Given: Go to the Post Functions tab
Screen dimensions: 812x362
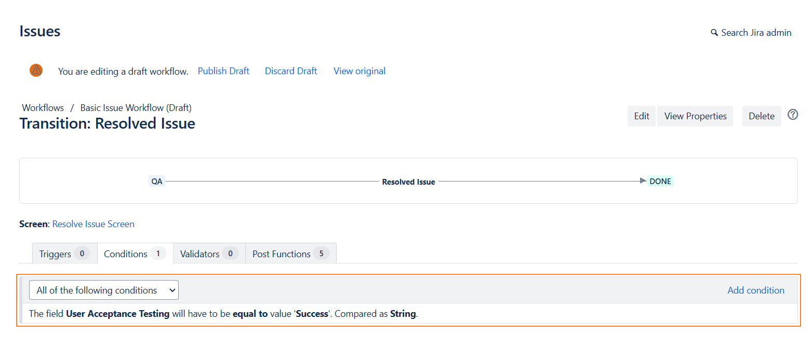Looking at the screenshot, I should point(290,254).
